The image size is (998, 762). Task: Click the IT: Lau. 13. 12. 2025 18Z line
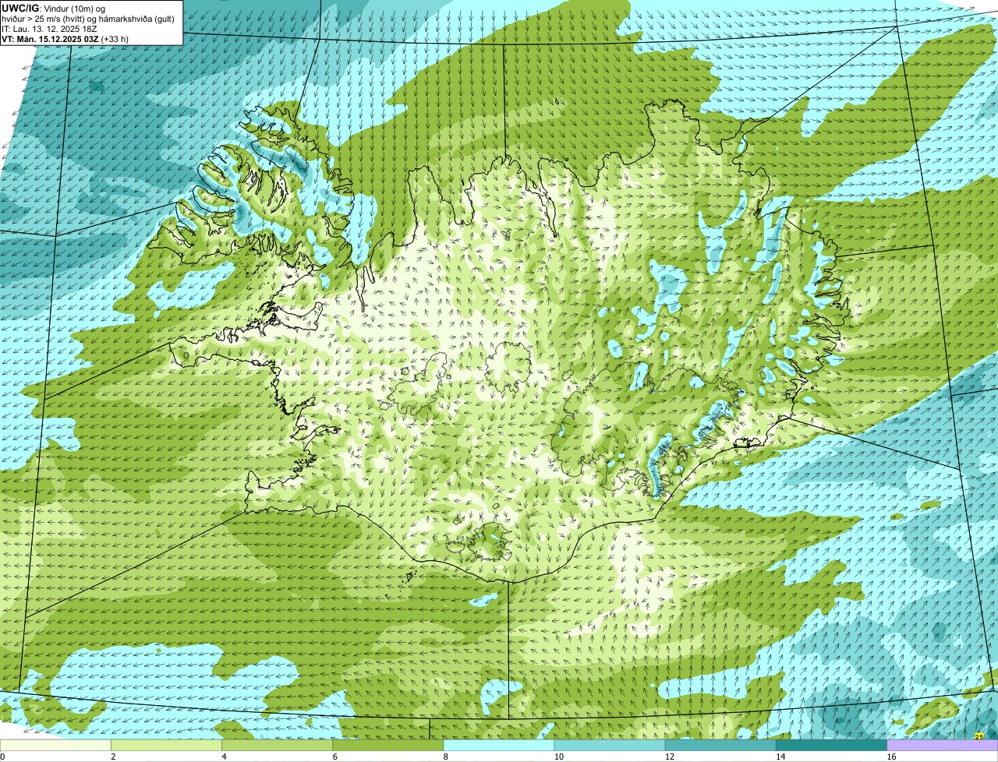click(x=49, y=29)
